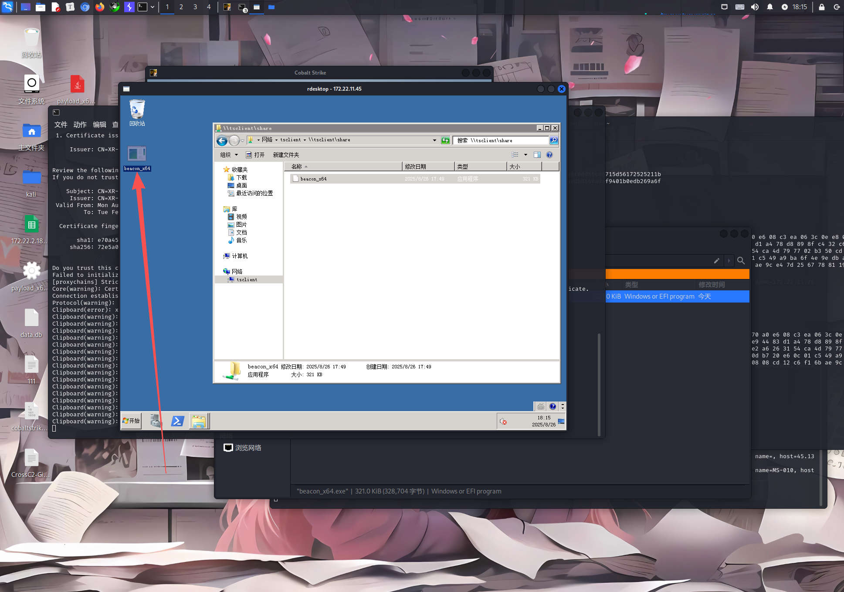Switch to workspace 2
844x592 pixels.
pos(181,7)
